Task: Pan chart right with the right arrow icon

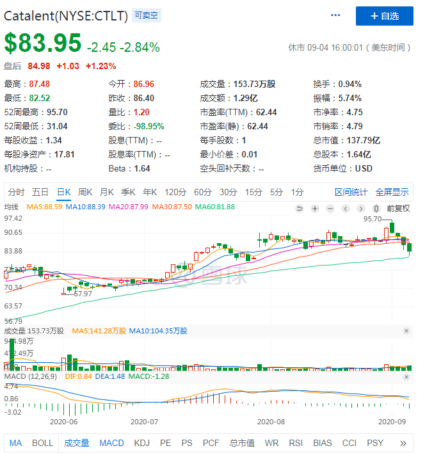Action: tap(361, 209)
